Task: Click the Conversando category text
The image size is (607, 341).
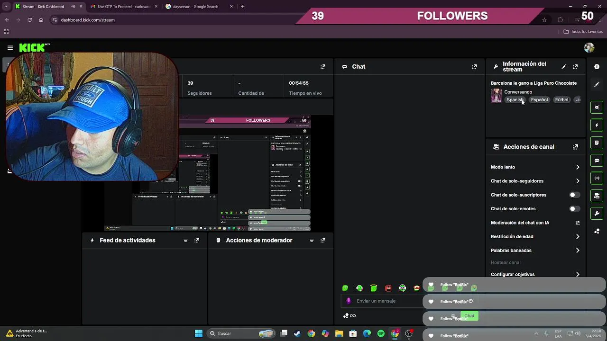Action: pos(518,92)
